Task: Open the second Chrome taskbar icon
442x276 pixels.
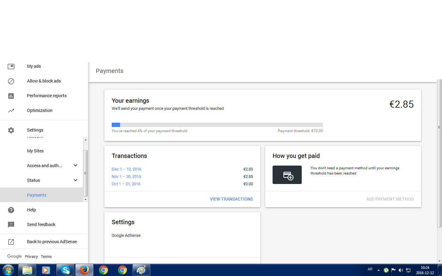Action: [x=122, y=270]
